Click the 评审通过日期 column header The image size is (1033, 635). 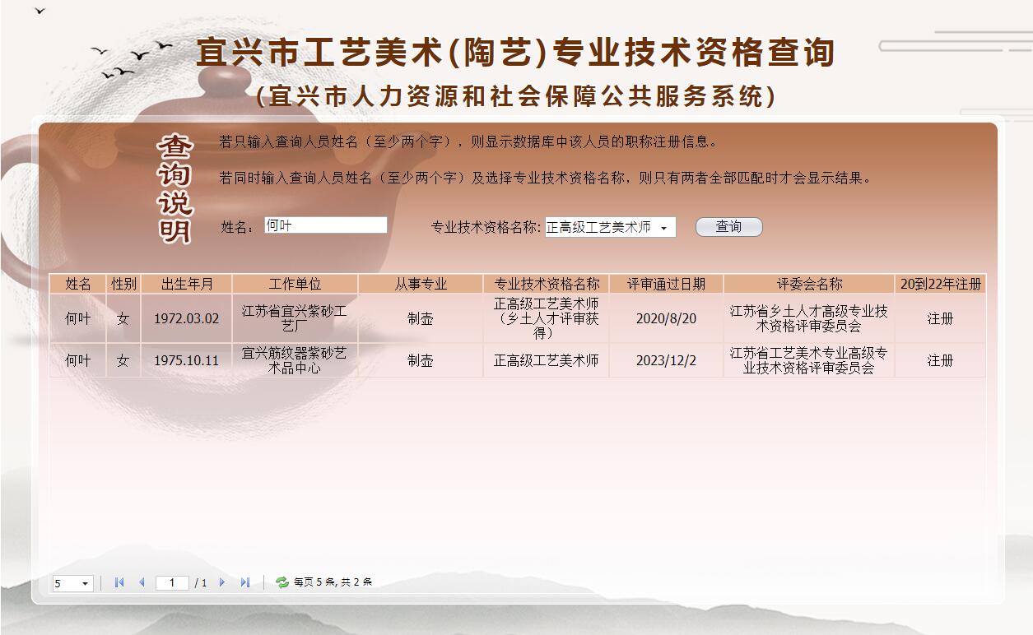coord(665,283)
